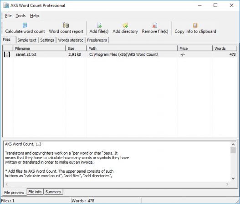
Task: Click the 'Files : 1' status bar entry
Action: (8, 201)
